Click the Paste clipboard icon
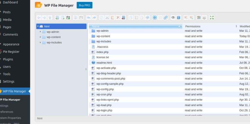 click(x=112, y=18)
